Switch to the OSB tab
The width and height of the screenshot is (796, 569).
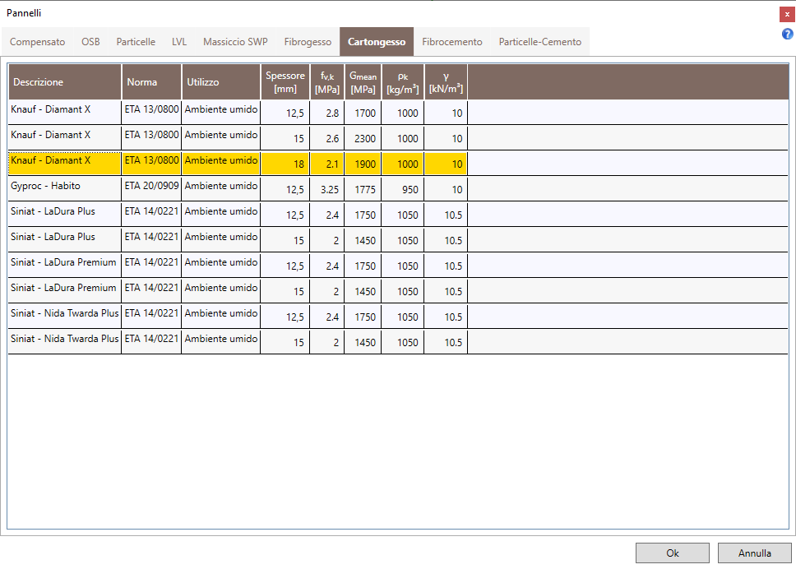click(x=91, y=42)
